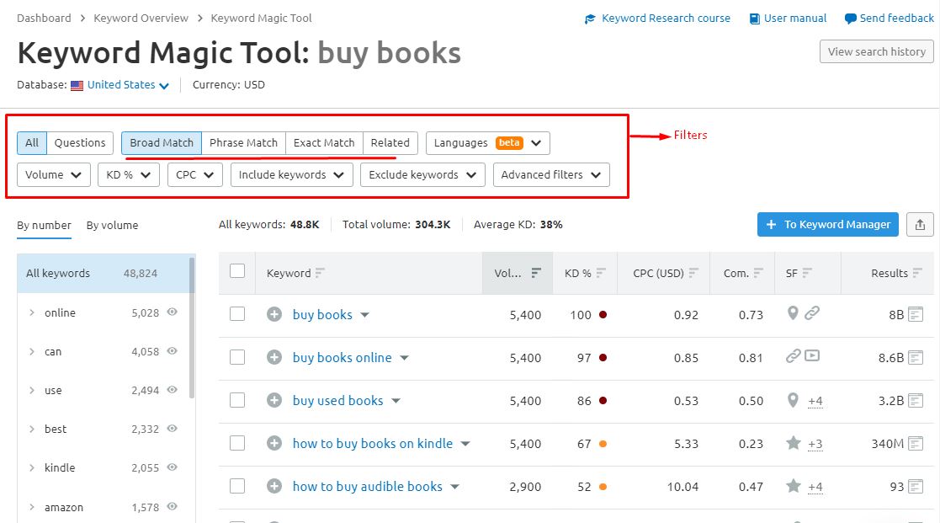The width and height of the screenshot is (940, 523).
Task: Open the Volume filter dropdown
Action: 53,175
